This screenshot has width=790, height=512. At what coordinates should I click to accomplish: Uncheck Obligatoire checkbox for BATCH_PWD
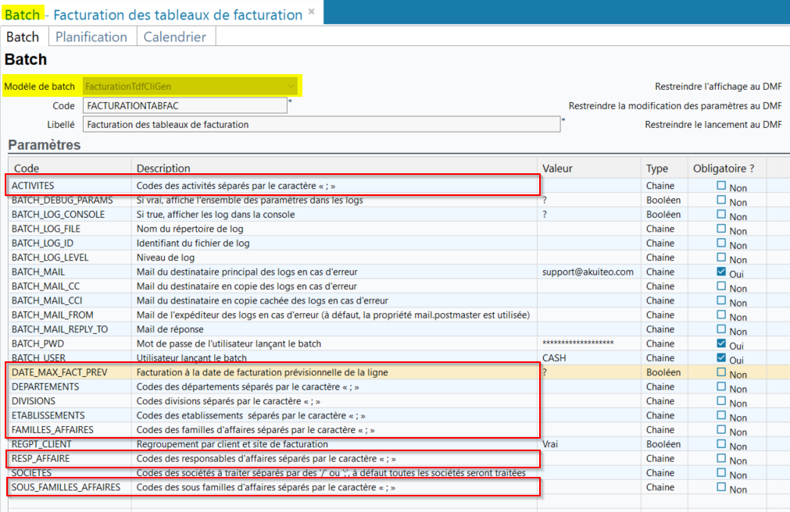click(721, 343)
